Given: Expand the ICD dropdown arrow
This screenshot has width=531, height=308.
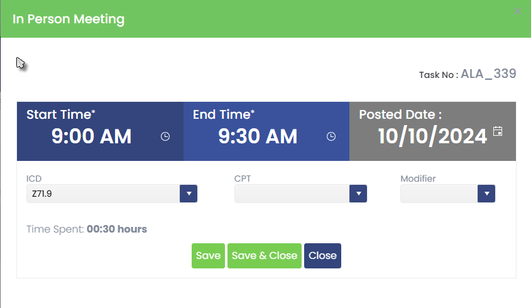Looking at the screenshot, I should click(189, 194).
